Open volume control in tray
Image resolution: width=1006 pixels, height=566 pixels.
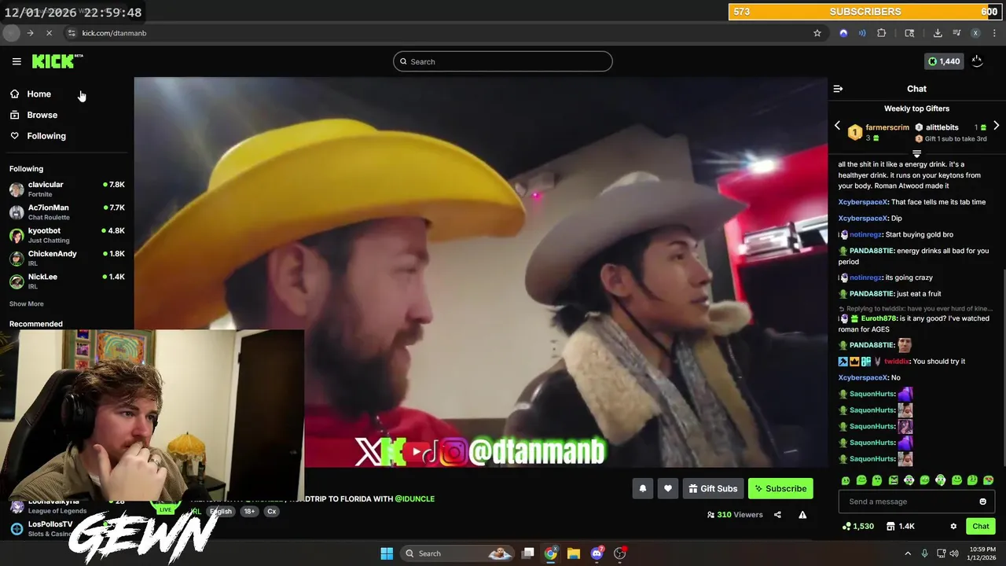click(x=954, y=553)
